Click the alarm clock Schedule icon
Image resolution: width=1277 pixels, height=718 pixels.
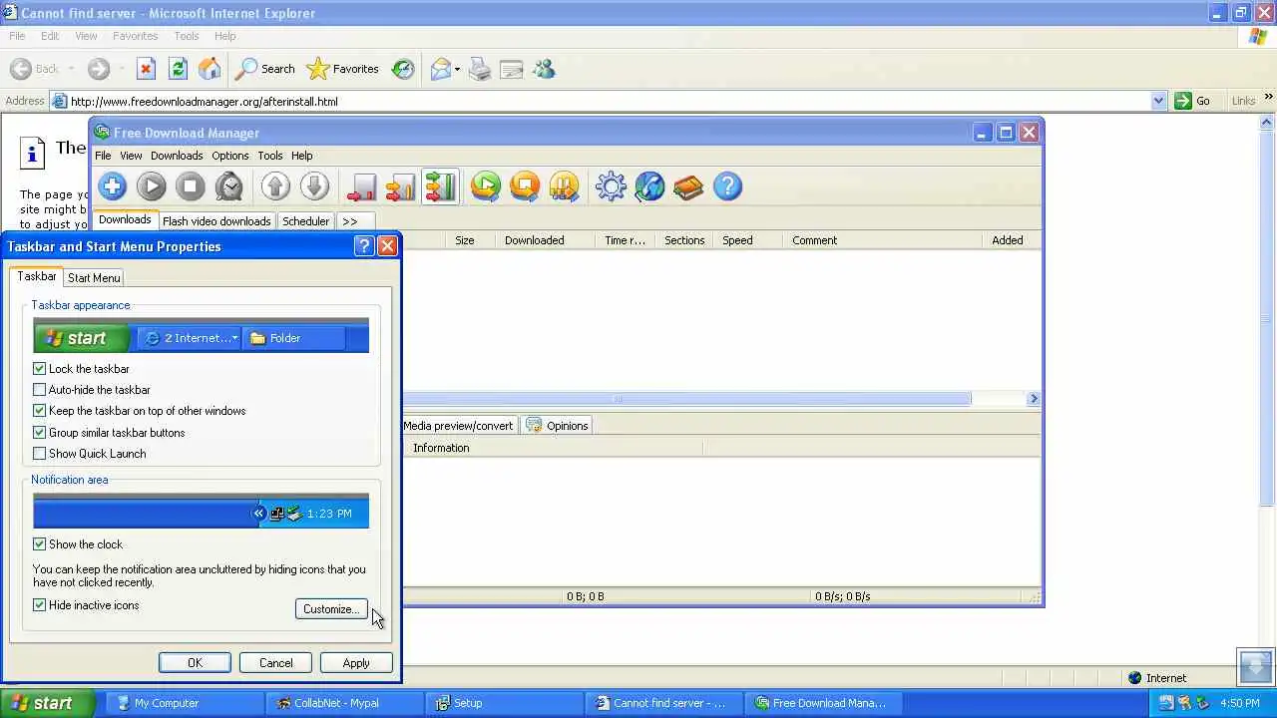coord(229,186)
